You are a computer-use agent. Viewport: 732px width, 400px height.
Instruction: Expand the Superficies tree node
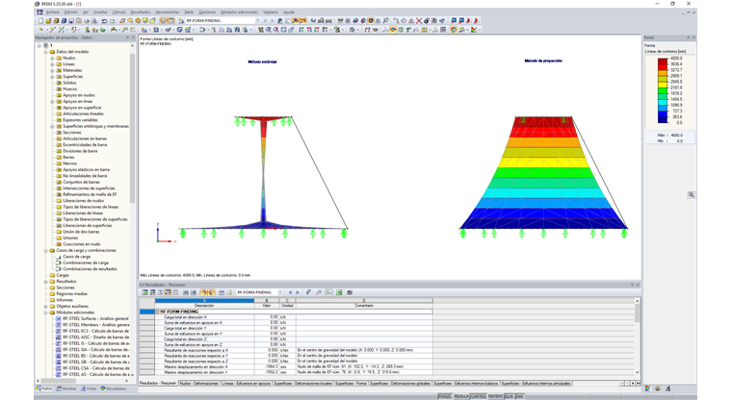pos(52,77)
